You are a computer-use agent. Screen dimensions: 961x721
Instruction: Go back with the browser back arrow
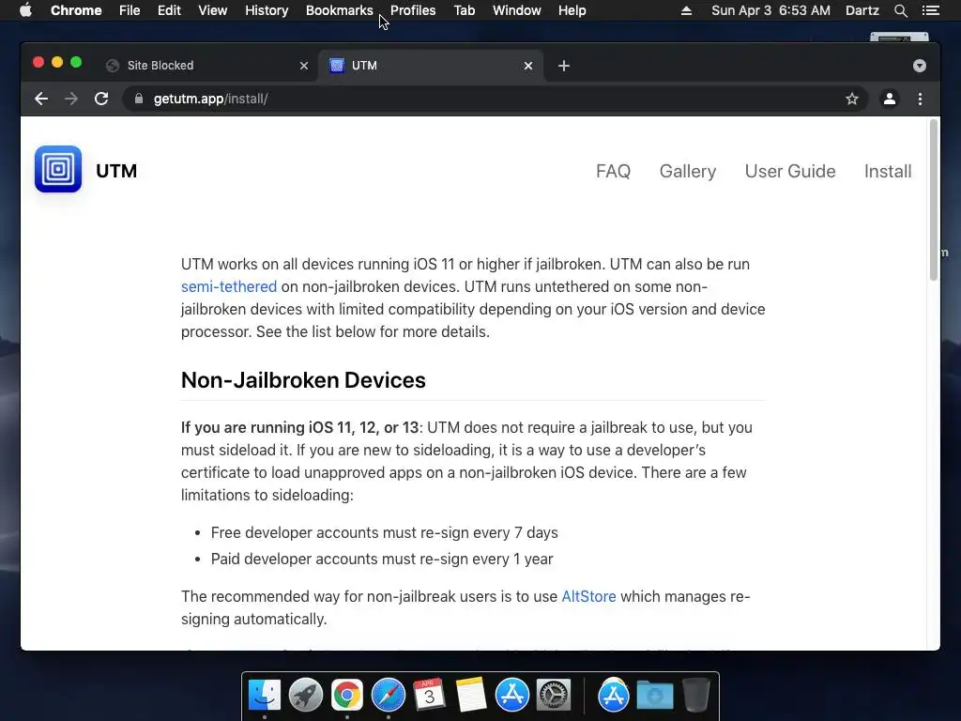coord(41,99)
